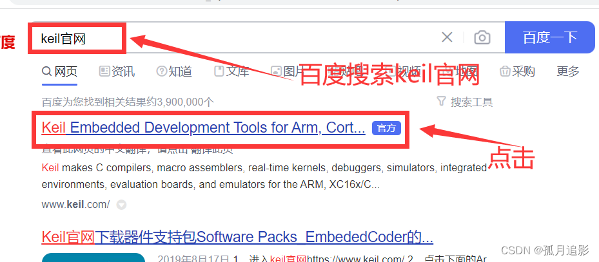Click the 官方 badge beside the Keil result

386,129
